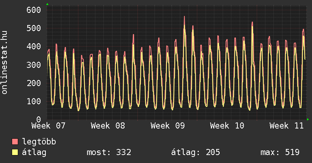Click the Week 08 axis label
Image resolution: width=312 pixels, height=163 pixels.
click(108, 126)
